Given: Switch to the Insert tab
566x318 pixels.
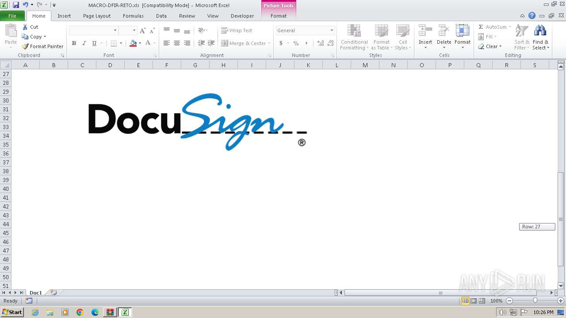Looking at the screenshot, I should point(64,16).
